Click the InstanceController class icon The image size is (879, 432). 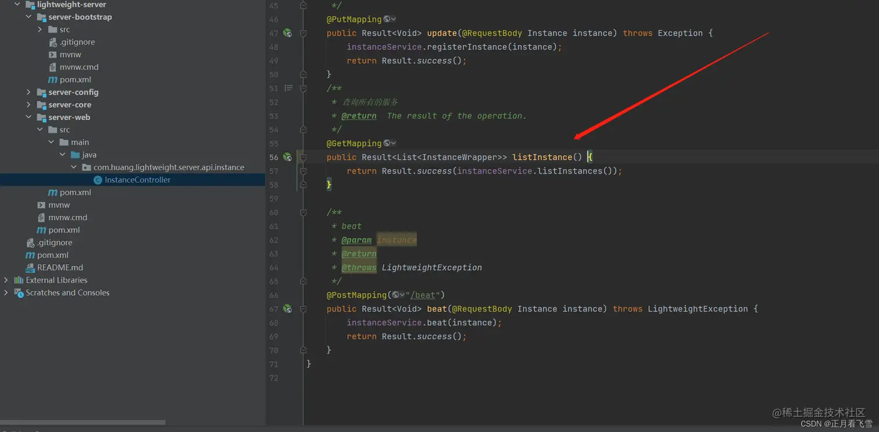(x=98, y=180)
